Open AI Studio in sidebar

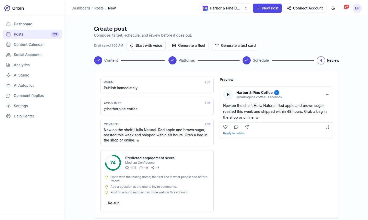click(x=32, y=75)
